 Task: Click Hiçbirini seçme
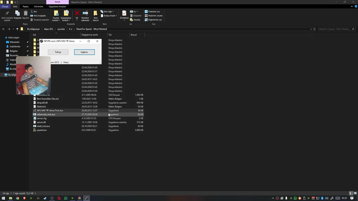pyautogui.click(x=154, y=16)
